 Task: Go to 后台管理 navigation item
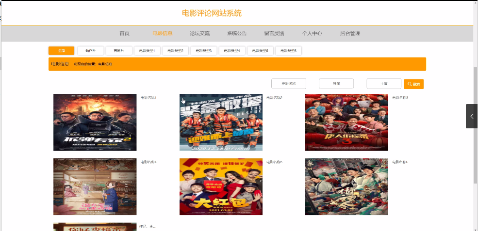(x=350, y=33)
